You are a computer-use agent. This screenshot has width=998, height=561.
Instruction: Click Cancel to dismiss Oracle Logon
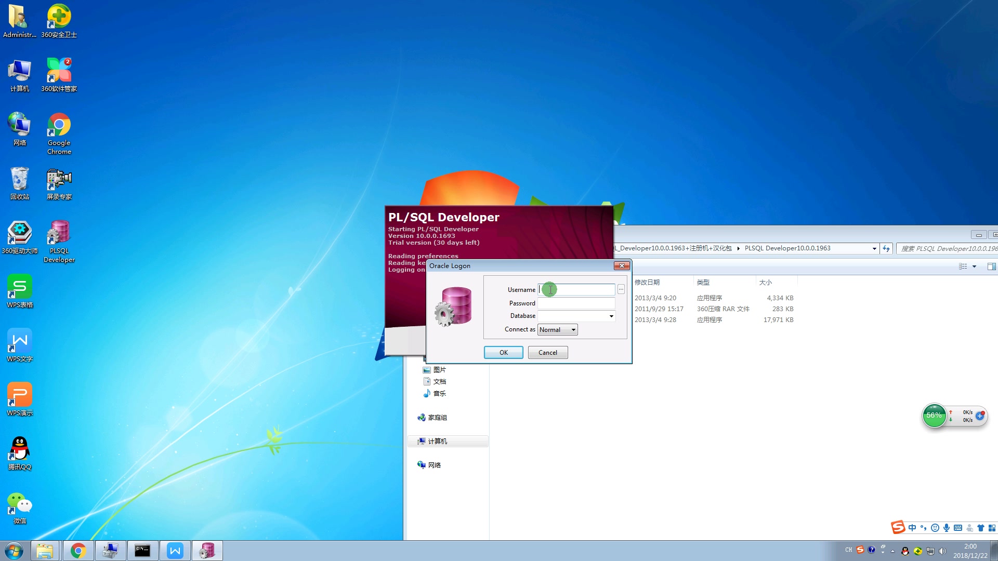548,352
